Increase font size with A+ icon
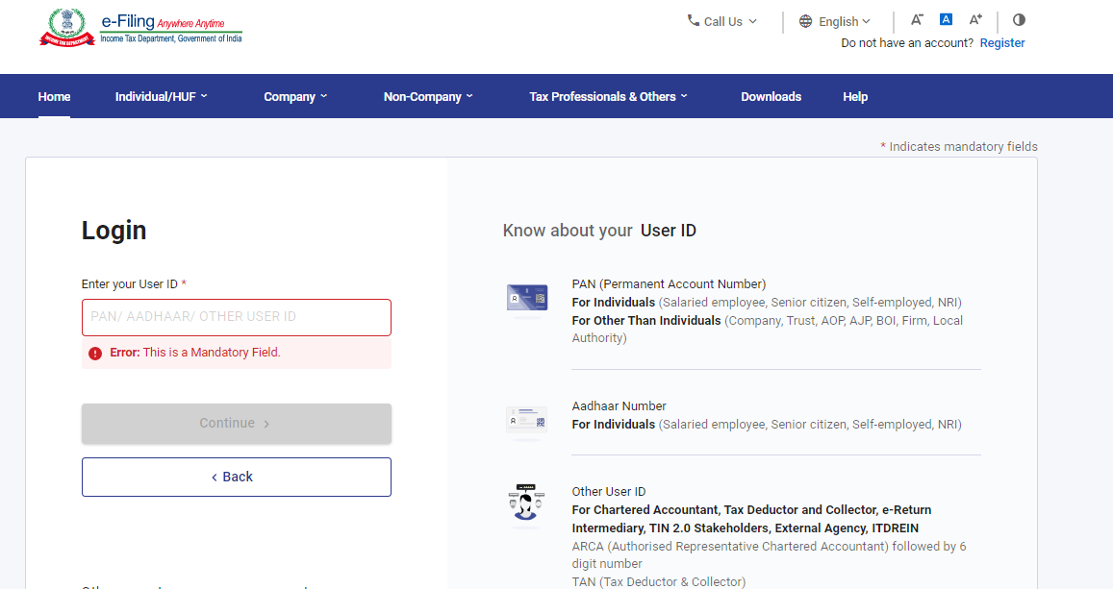Screen dimensions: 1113x589 [976, 20]
